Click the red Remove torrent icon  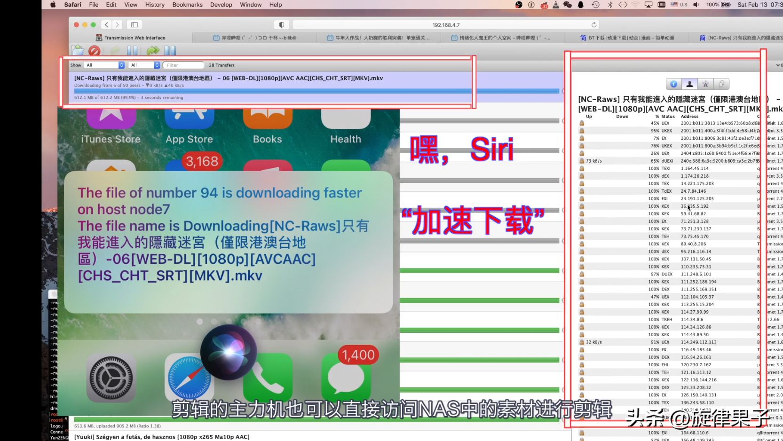point(95,50)
